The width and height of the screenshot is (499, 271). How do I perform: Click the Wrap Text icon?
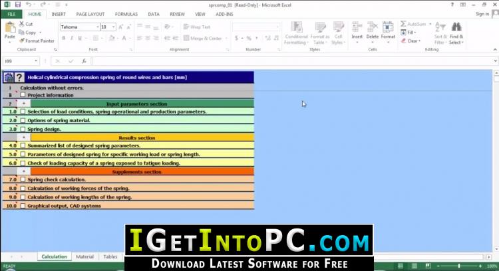pos(186,27)
